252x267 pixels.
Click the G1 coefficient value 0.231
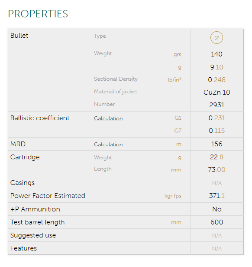coord(216,118)
